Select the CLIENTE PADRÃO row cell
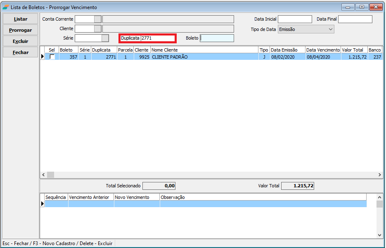Image resolution: width=386 pixels, height=248 pixels. (204, 57)
